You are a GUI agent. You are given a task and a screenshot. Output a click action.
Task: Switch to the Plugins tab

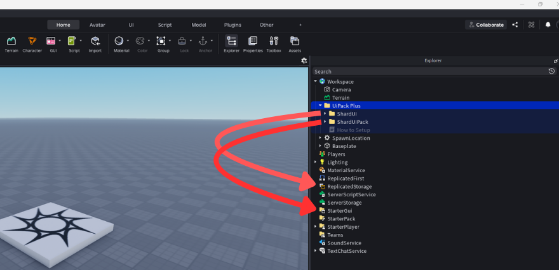click(x=232, y=25)
